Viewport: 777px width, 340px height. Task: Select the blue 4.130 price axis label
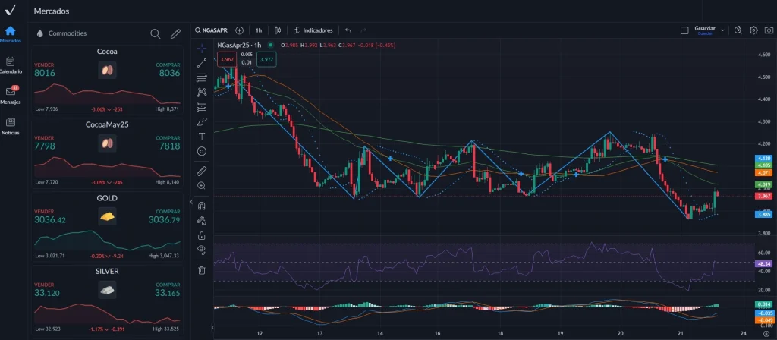point(763,158)
